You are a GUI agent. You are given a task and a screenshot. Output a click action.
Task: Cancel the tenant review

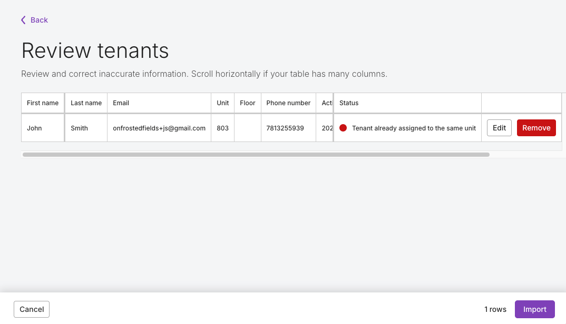coord(32,309)
